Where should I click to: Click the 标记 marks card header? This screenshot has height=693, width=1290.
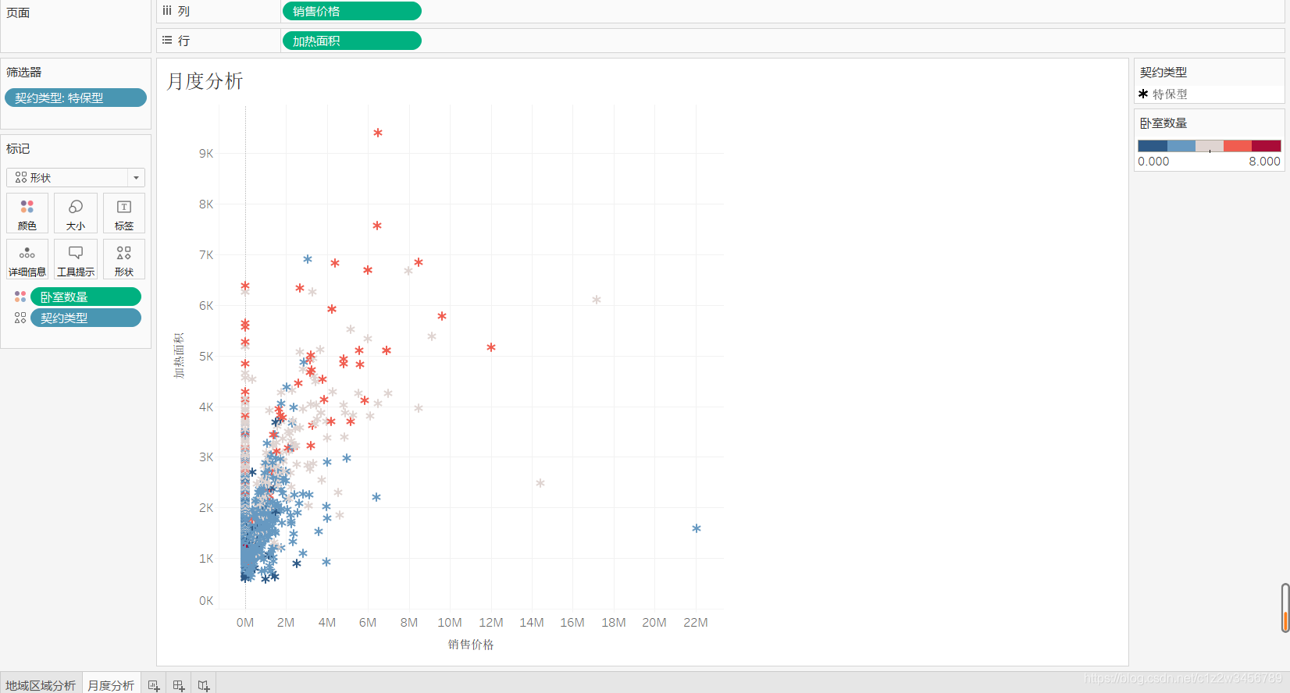click(18, 148)
